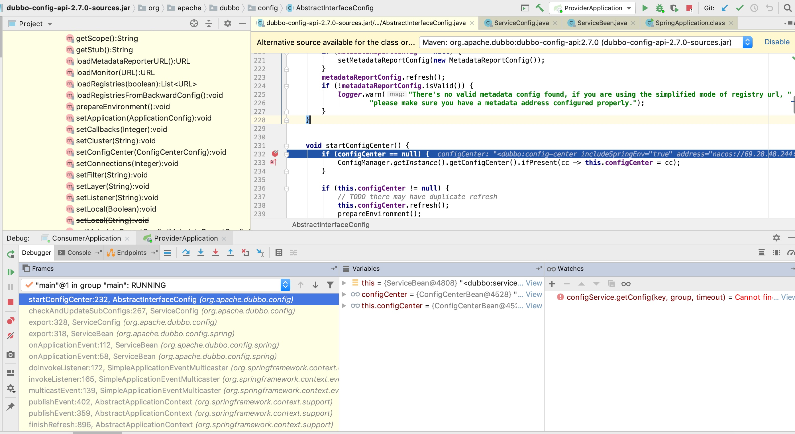Open the ProviderApplication run configuration dropdown

(592, 8)
